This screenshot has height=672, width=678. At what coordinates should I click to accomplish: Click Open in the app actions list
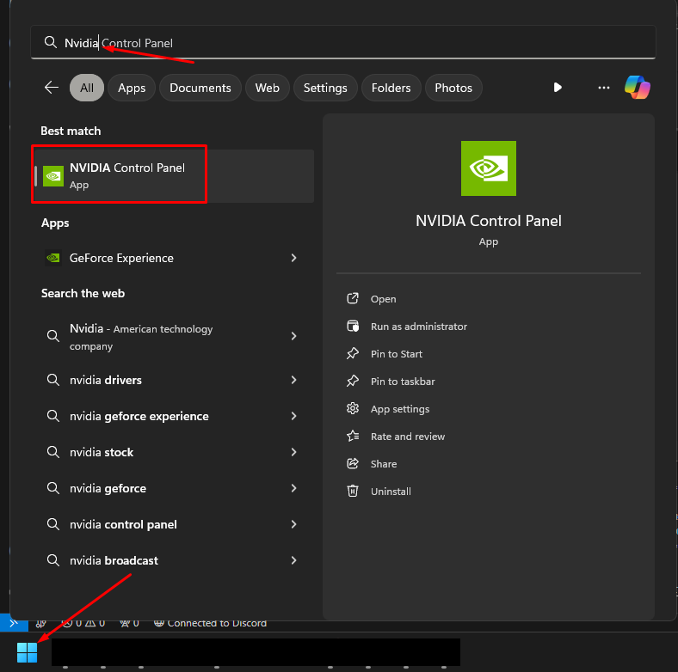pos(383,299)
